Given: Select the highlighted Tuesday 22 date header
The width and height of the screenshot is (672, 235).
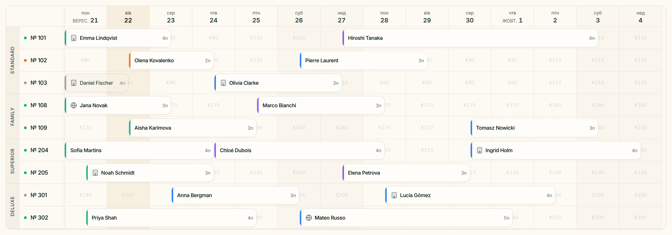Looking at the screenshot, I should [x=128, y=17].
